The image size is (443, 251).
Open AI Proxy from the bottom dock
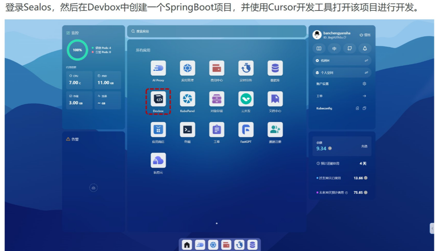pos(200,245)
